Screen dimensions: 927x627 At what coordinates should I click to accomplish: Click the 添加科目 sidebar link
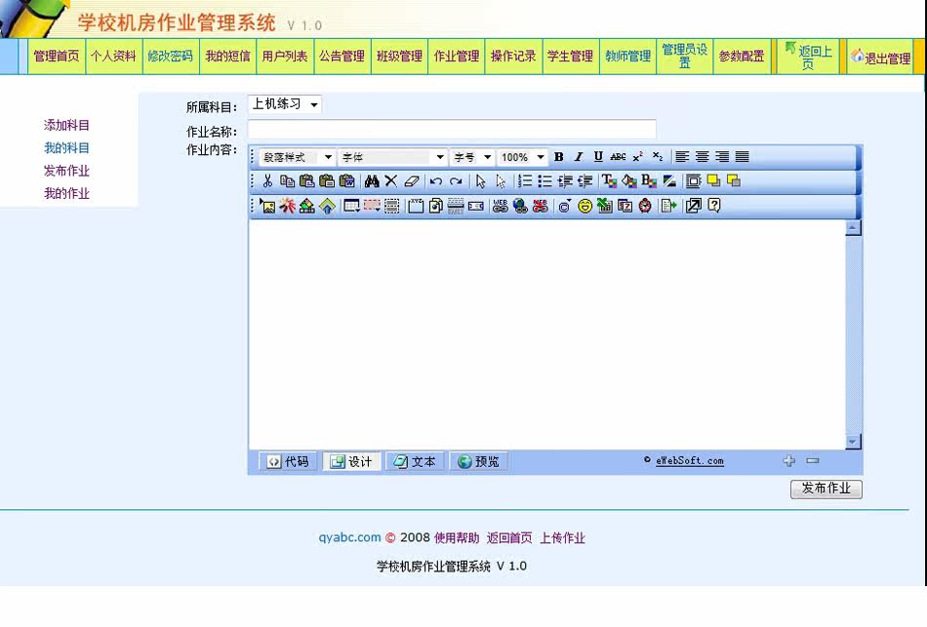tap(66, 125)
